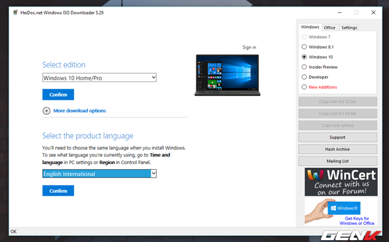Switch to the Office tab
389x242 pixels.
coord(329,27)
